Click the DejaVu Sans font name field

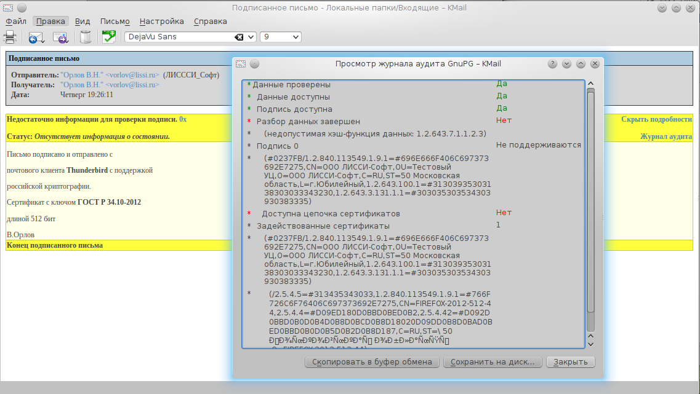[x=180, y=37]
